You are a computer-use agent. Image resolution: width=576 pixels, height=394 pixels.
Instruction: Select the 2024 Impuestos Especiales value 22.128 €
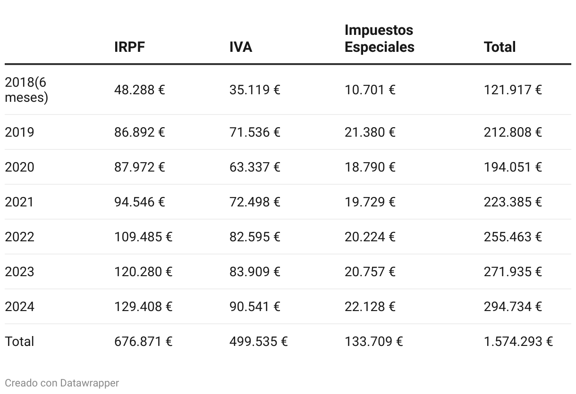pyautogui.click(x=370, y=306)
